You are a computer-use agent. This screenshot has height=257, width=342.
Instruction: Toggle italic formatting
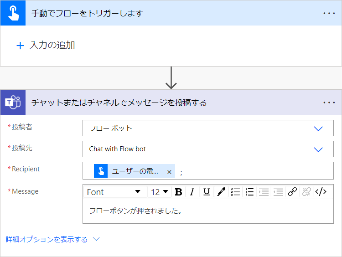click(192, 192)
